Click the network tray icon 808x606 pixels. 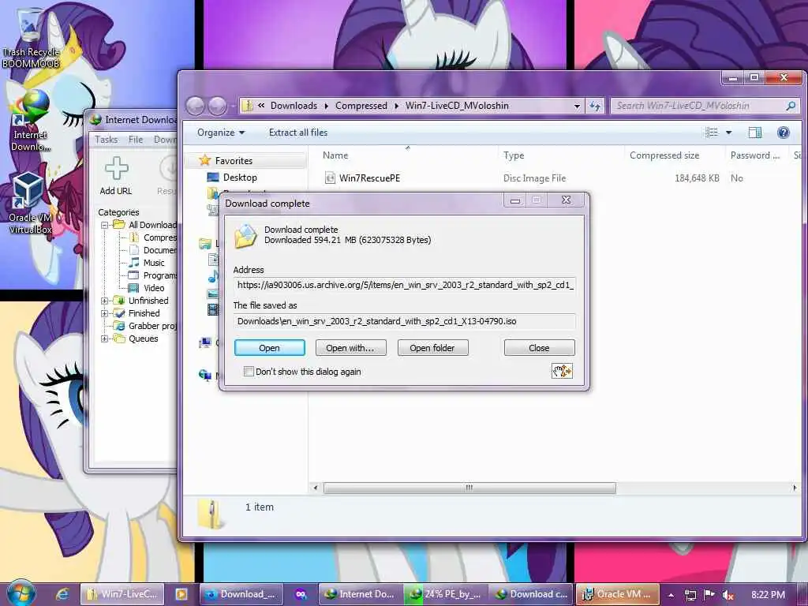click(690, 595)
